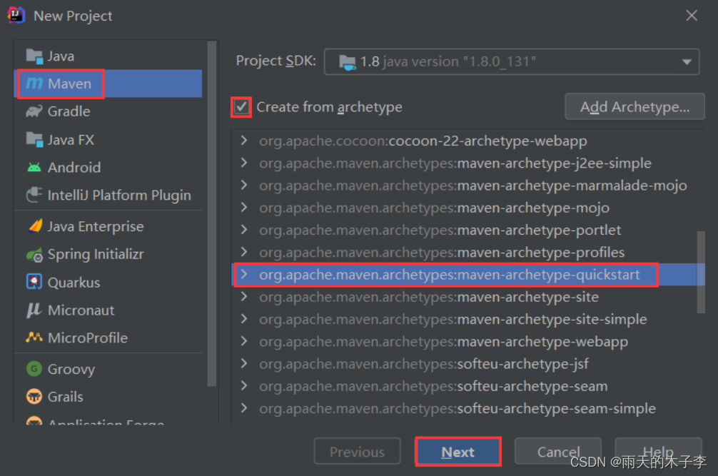The height and width of the screenshot is (476, 718).
Task: Expand the maven-archetype-portlet node
Action: point(244,230)
